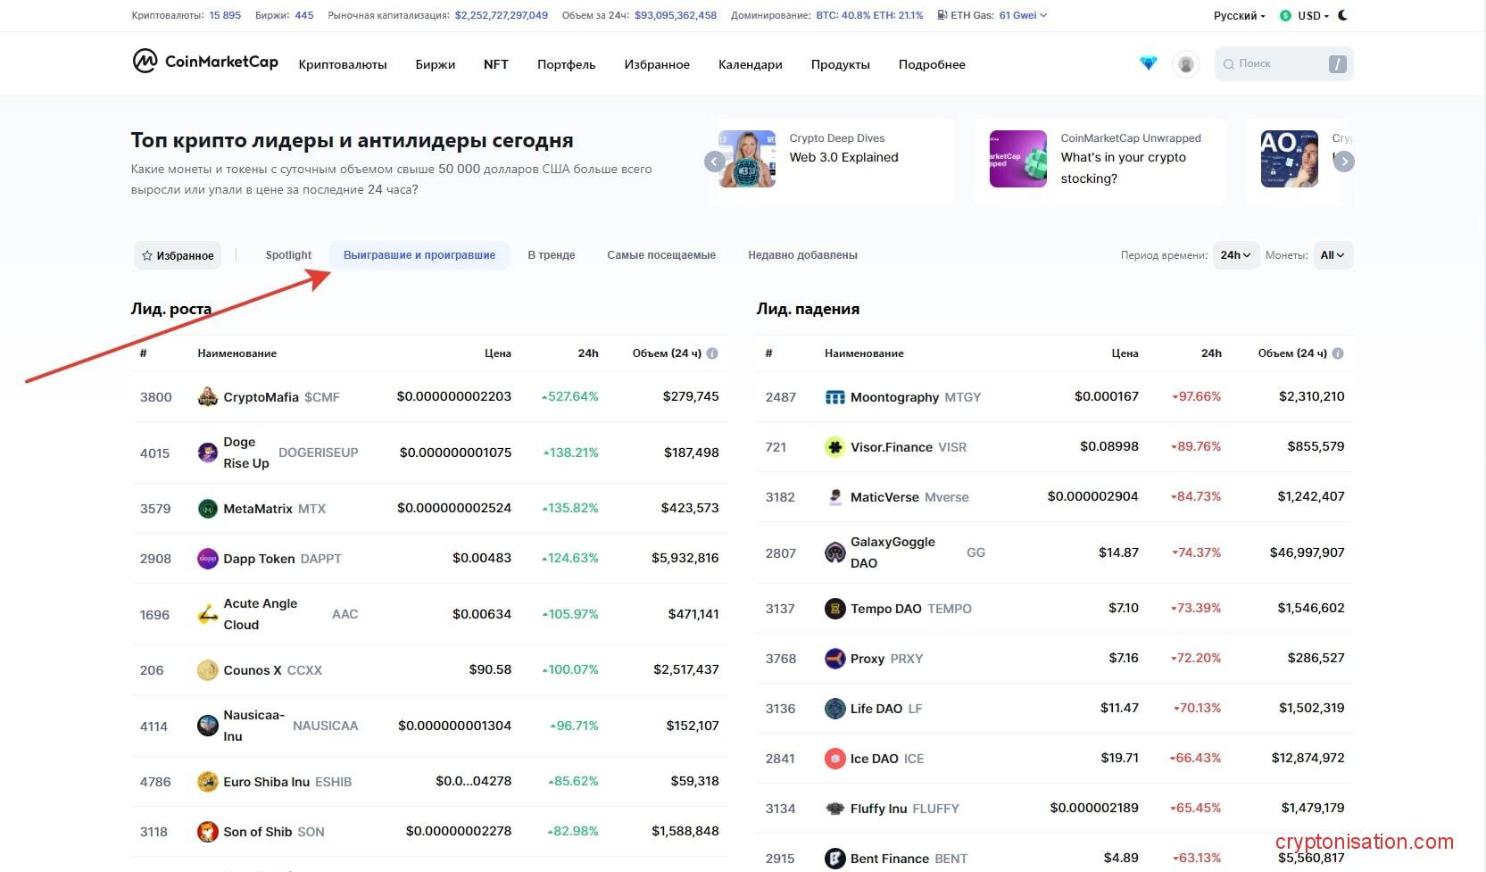Click the volume info icon in gainers table
This screenshot has height=872, width=1486.
[x=712, y=353]
